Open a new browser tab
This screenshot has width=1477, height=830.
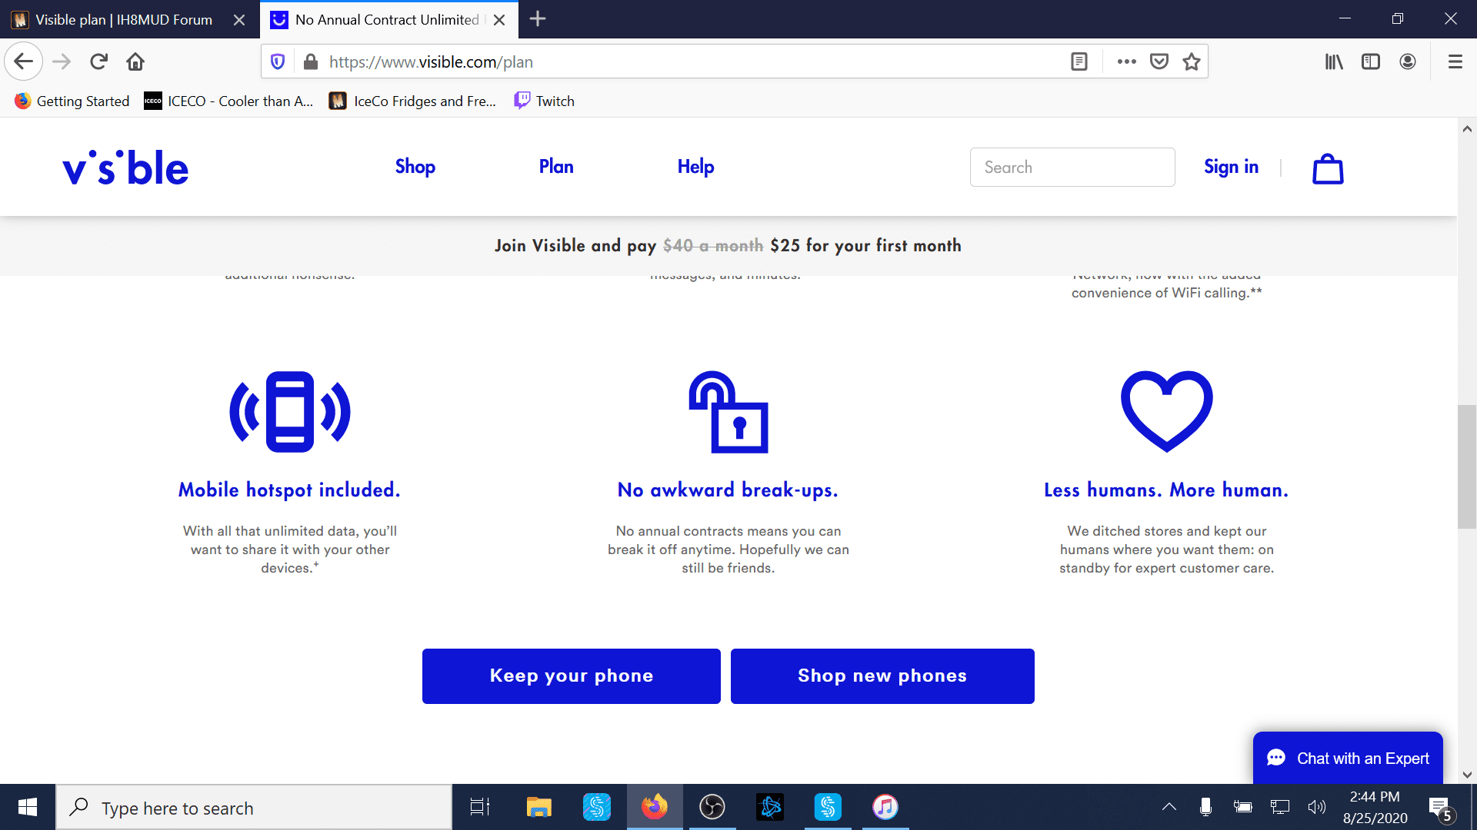point(538,19)
